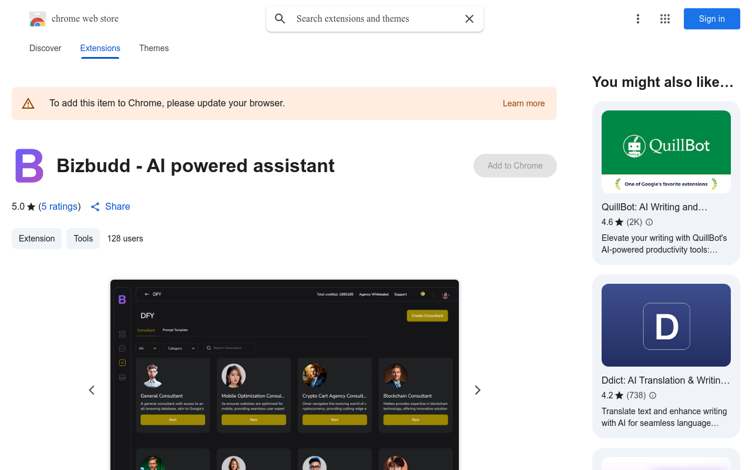Click the Sign in button
Viewport: 752px width, 470px height.
point(712,19)
